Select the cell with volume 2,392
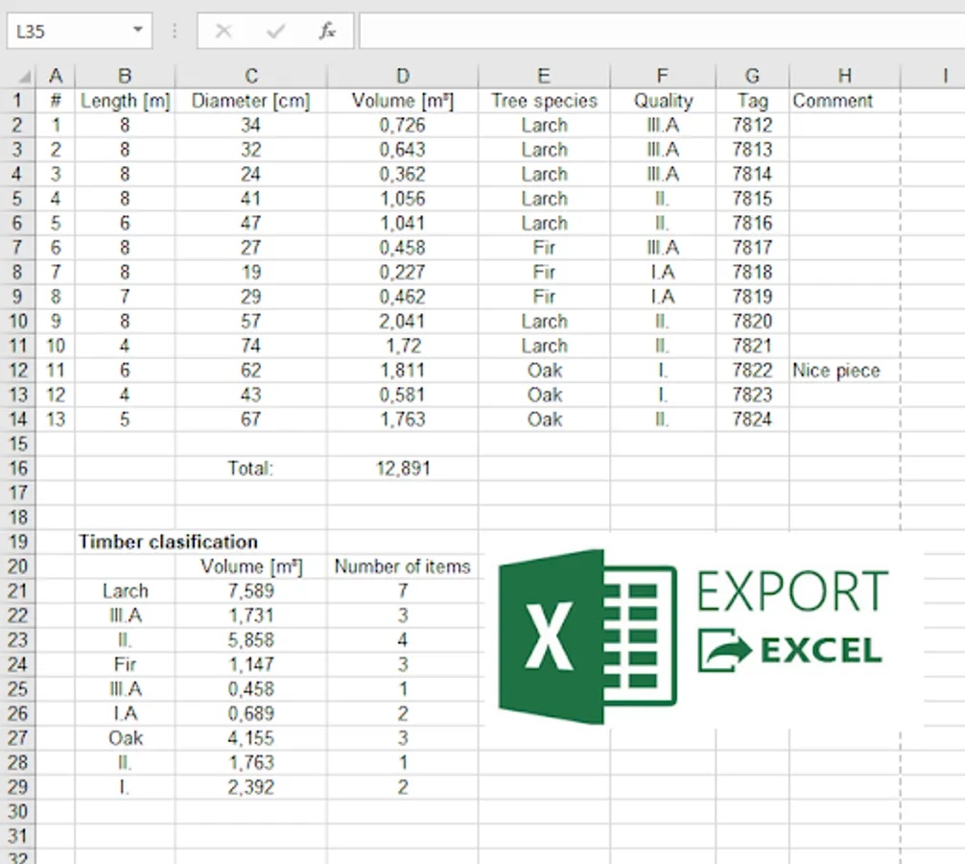This screenshot has width=965, height=864. 251,787
